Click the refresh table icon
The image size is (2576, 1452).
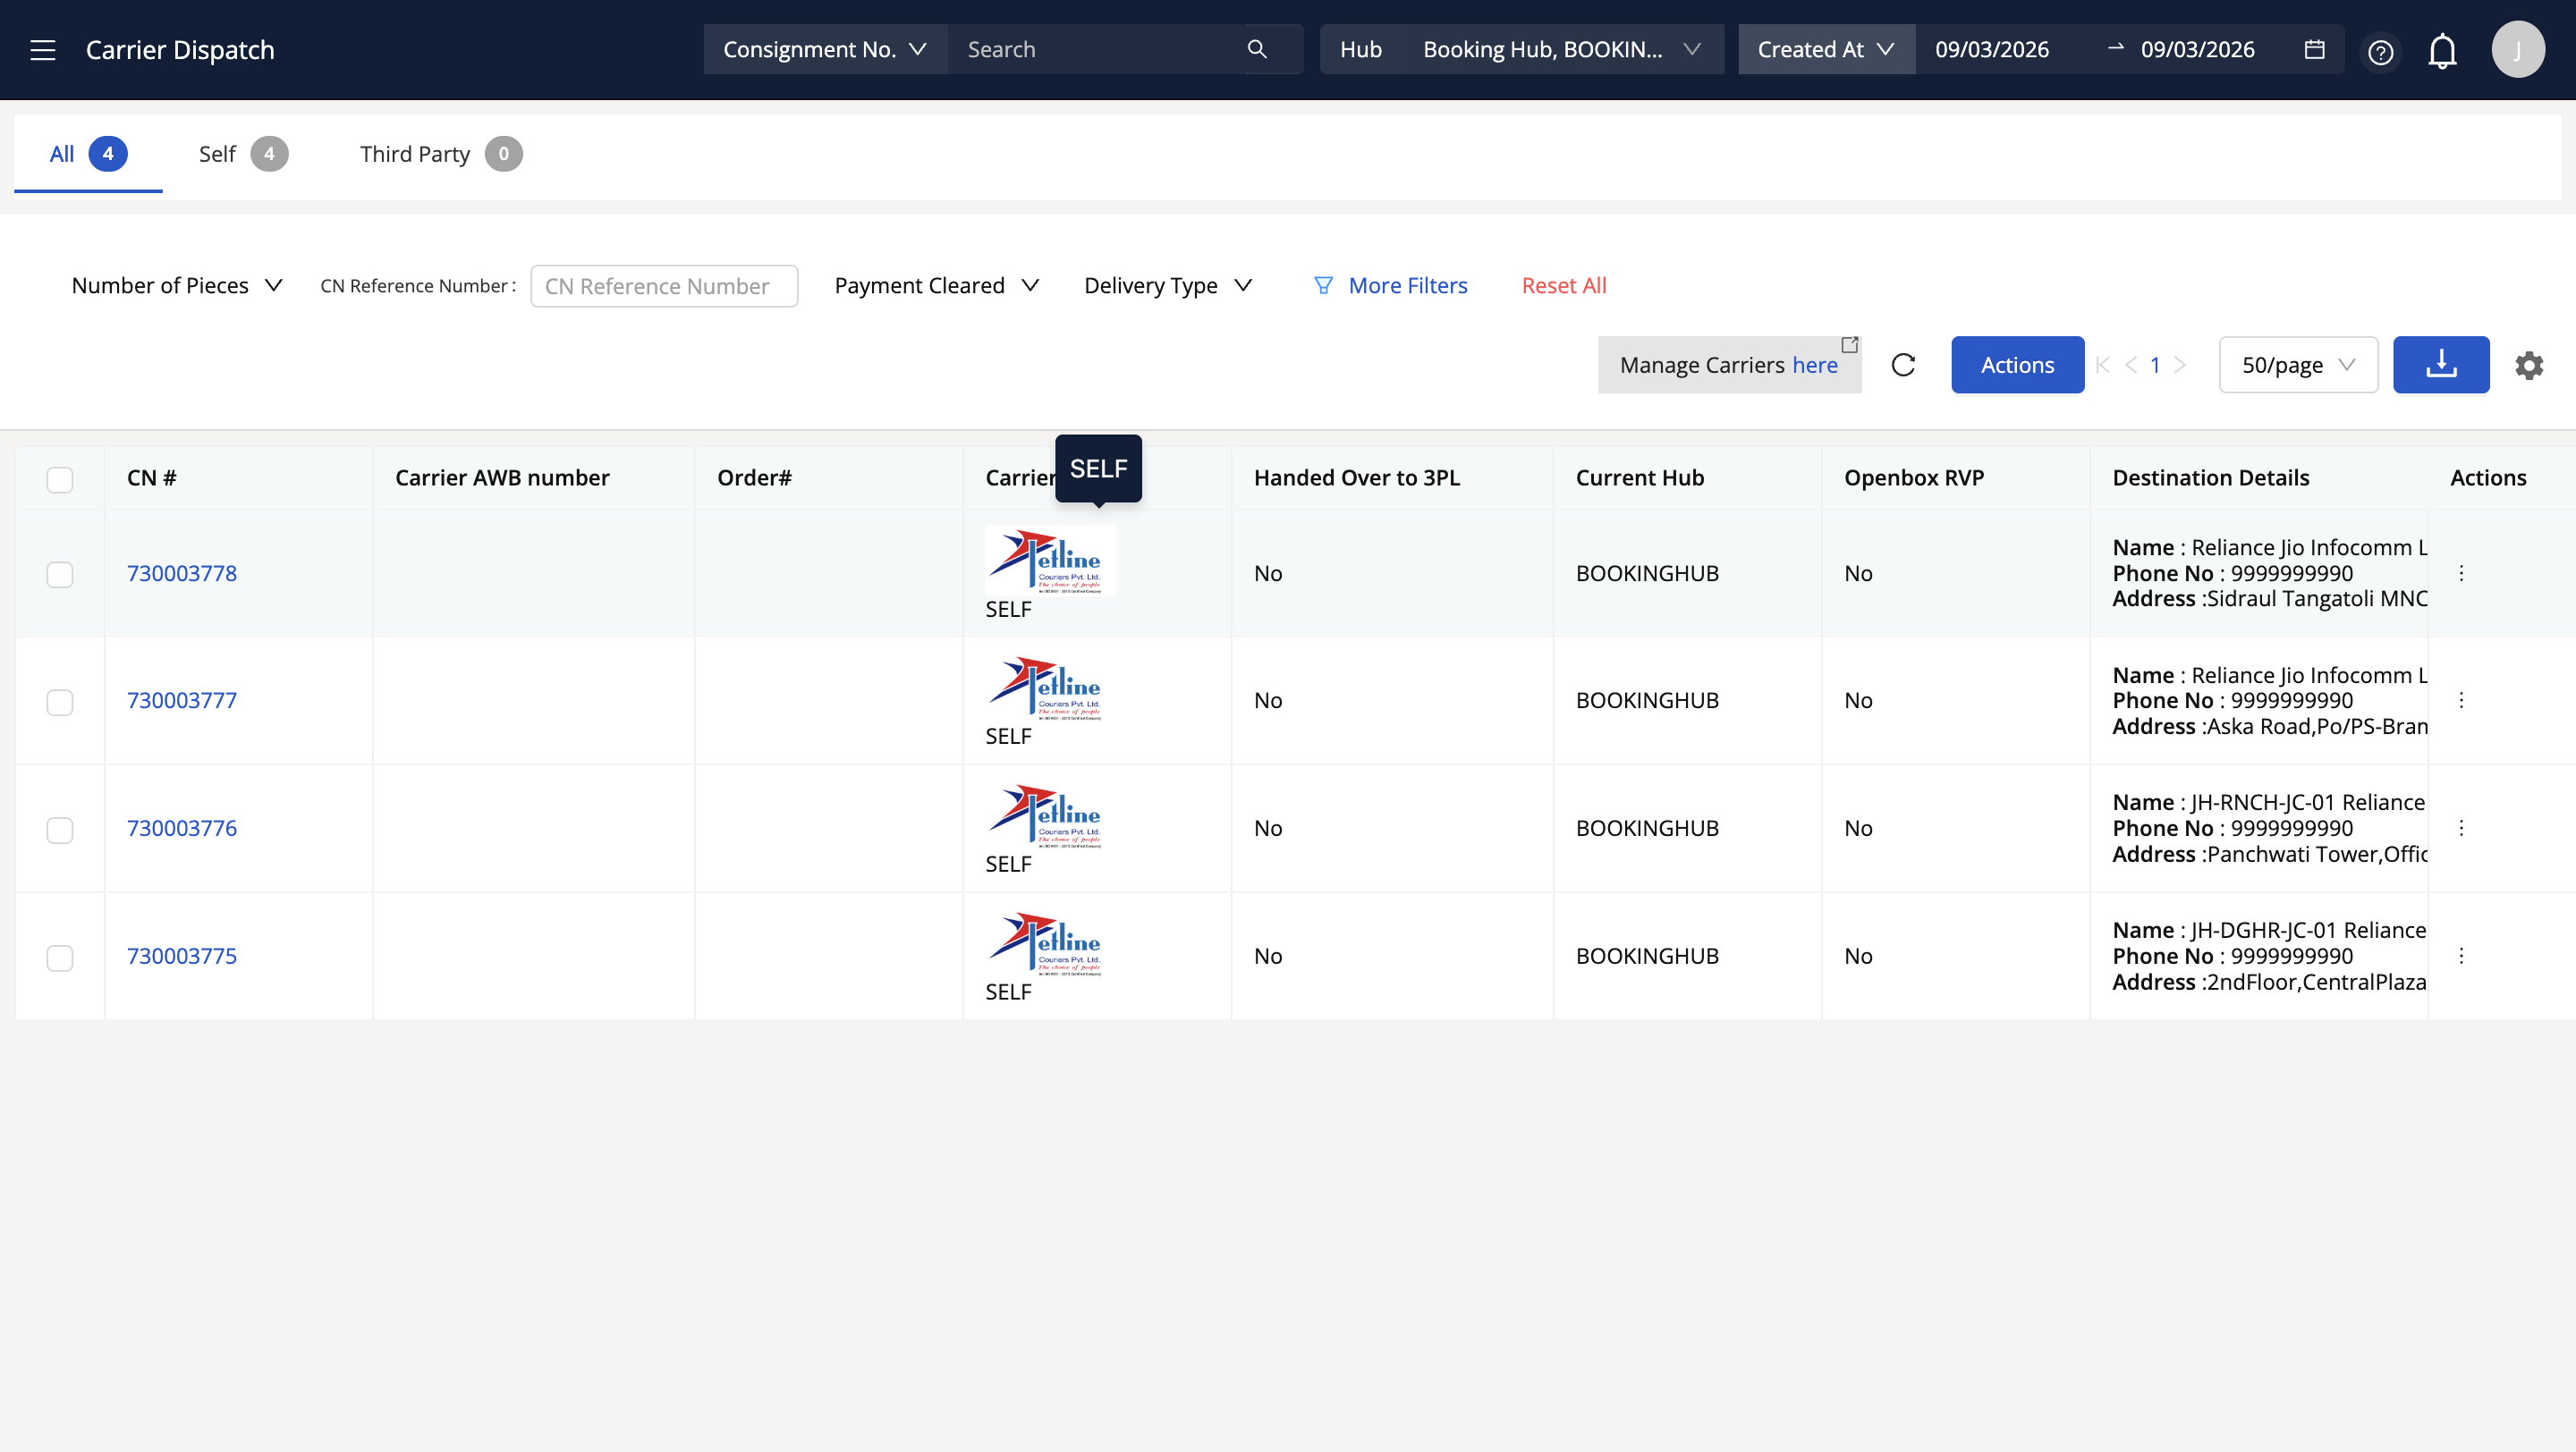point(1903,365)
